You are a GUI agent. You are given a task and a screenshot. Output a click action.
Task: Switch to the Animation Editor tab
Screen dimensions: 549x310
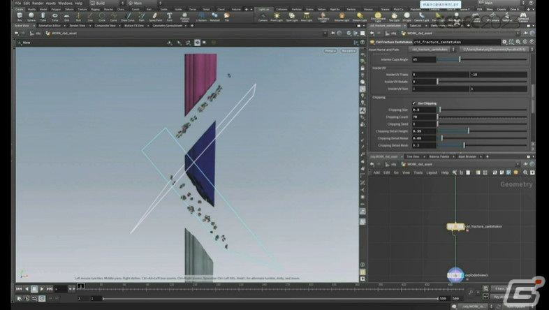[50, 26]
